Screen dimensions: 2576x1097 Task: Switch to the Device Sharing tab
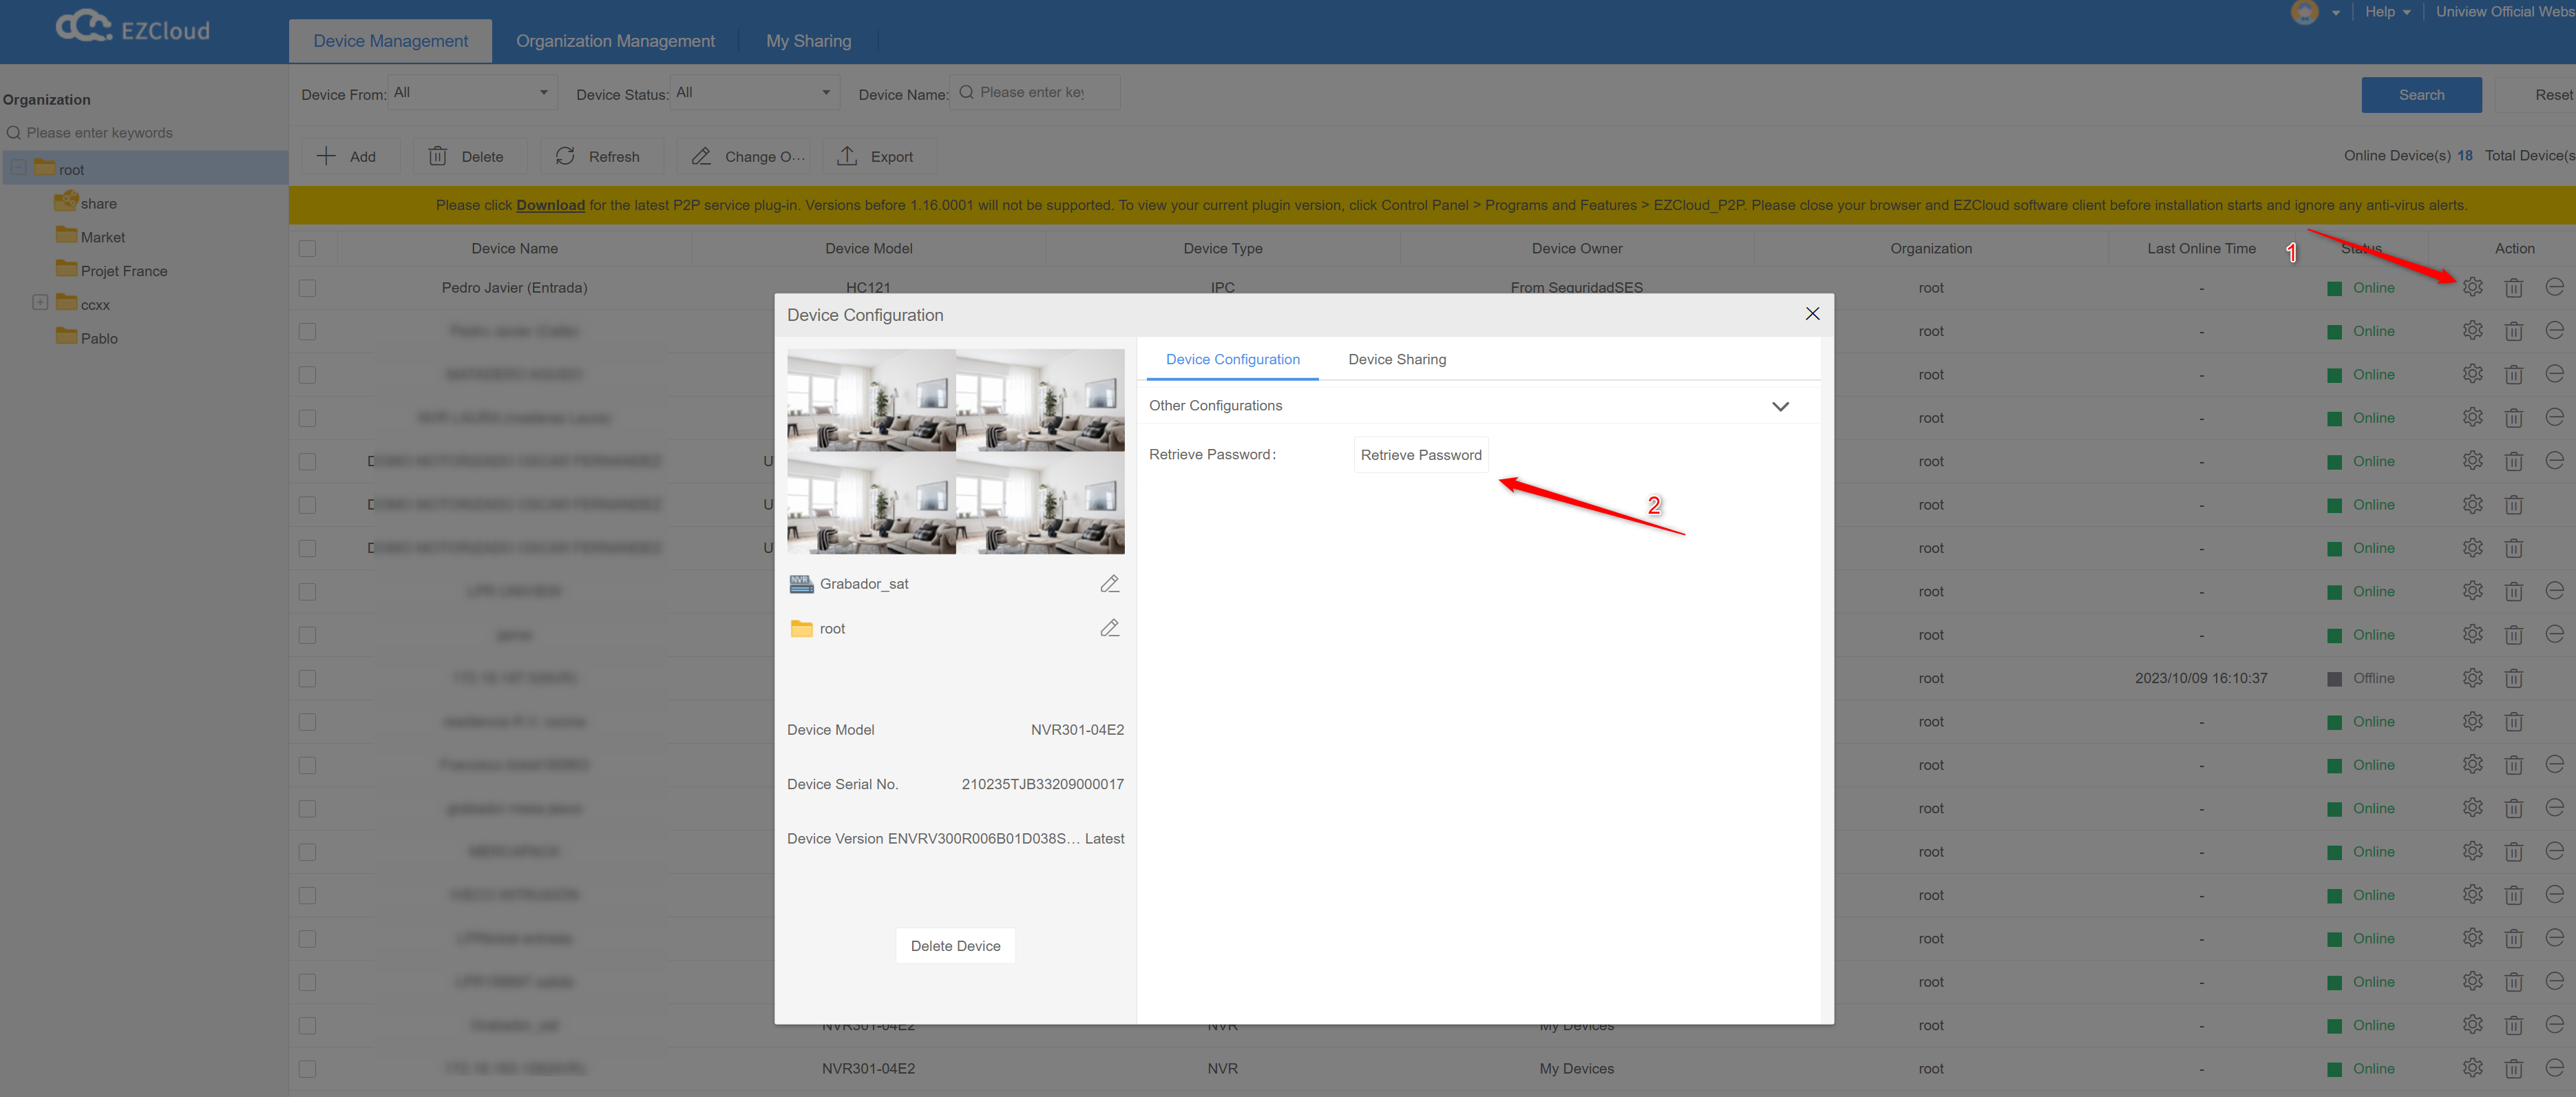pyautogui.click(x=1397, y=359)
